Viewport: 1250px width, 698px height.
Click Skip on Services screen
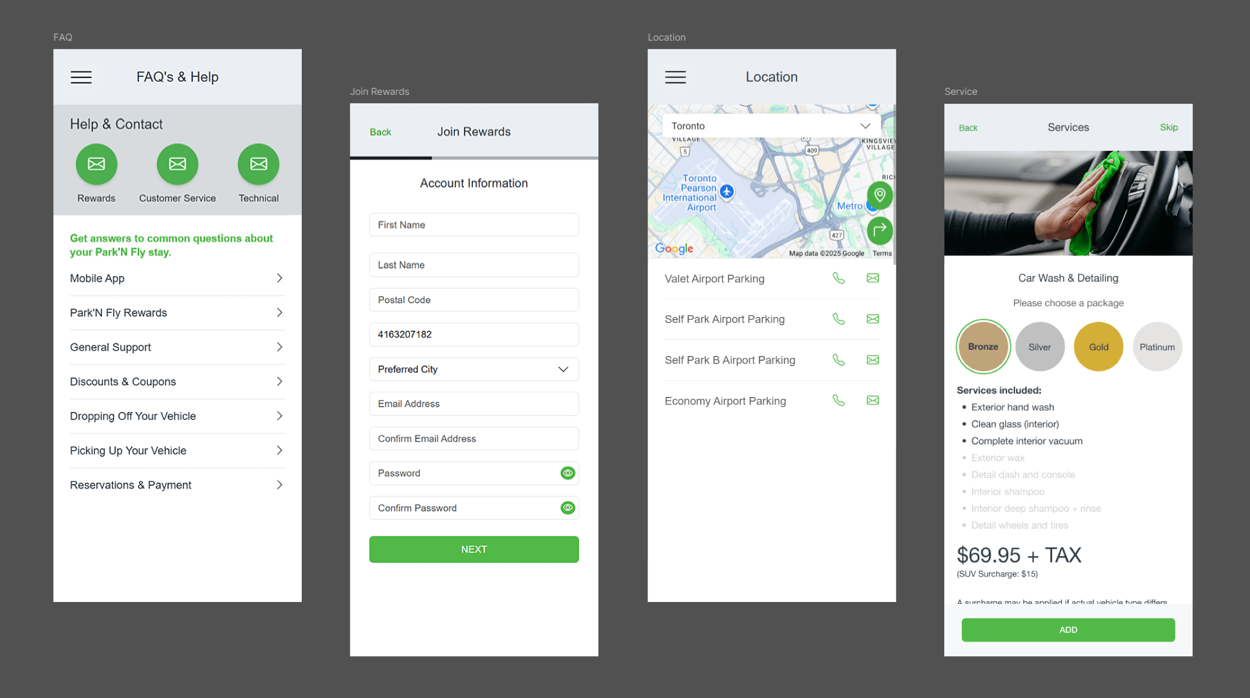pyautogui.click(x=1168, y=128)
